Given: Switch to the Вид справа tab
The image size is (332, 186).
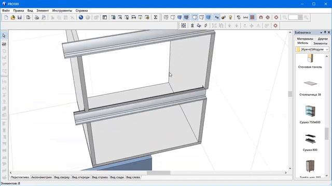Looking at the screenshot, I should pos(100,177).
